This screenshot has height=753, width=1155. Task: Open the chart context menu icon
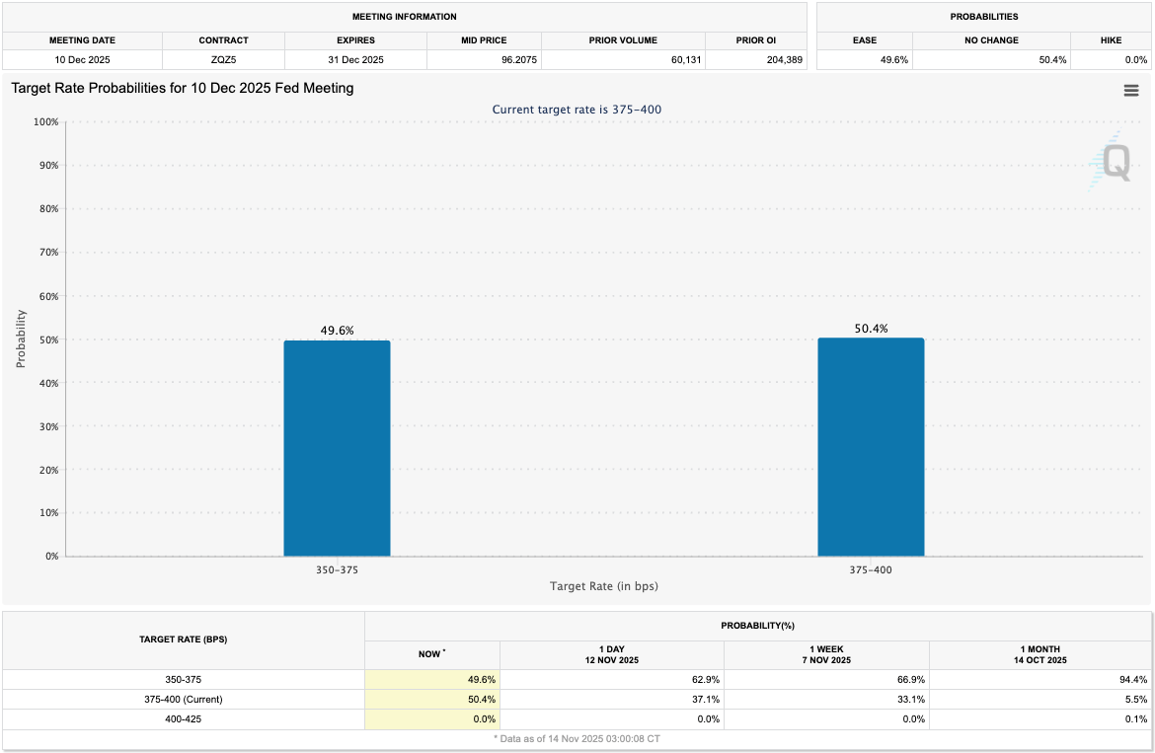click(1131, 90)
